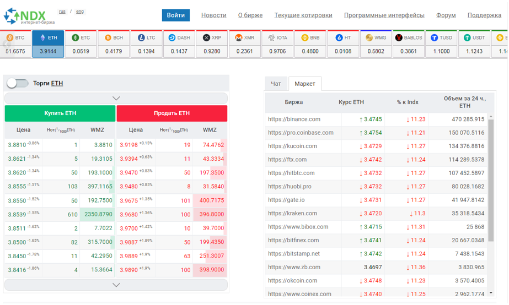509x305 pixels.
Task: Open the Новости link
Action: (x=213, y=15)
